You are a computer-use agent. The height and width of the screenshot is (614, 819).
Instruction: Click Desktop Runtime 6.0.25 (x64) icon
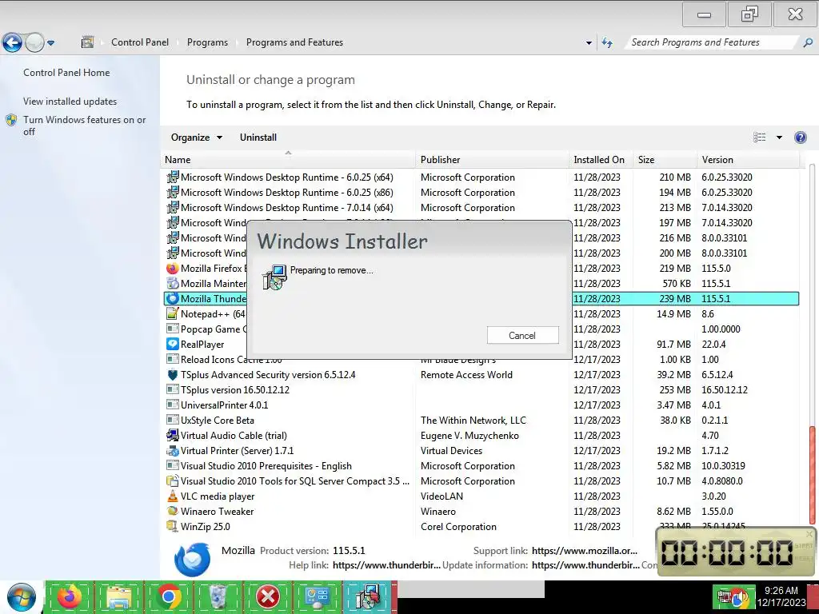pyautogui.click(x=173, y=177)
